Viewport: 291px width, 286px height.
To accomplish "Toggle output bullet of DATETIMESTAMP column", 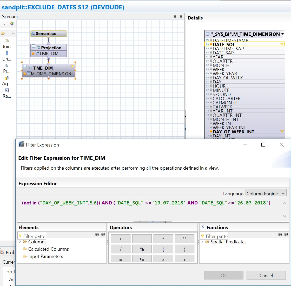I will [x=211, y=40].
